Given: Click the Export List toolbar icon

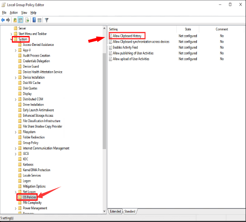Looking at the screenshot, I should 27,20.
